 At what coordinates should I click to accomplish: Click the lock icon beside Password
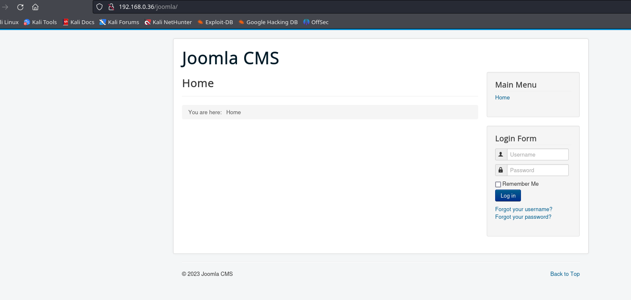coord(501,170)
